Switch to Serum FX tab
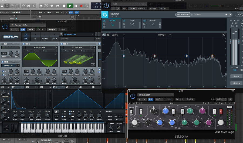This screenshot has height=143, width=243. pos(35,37)
